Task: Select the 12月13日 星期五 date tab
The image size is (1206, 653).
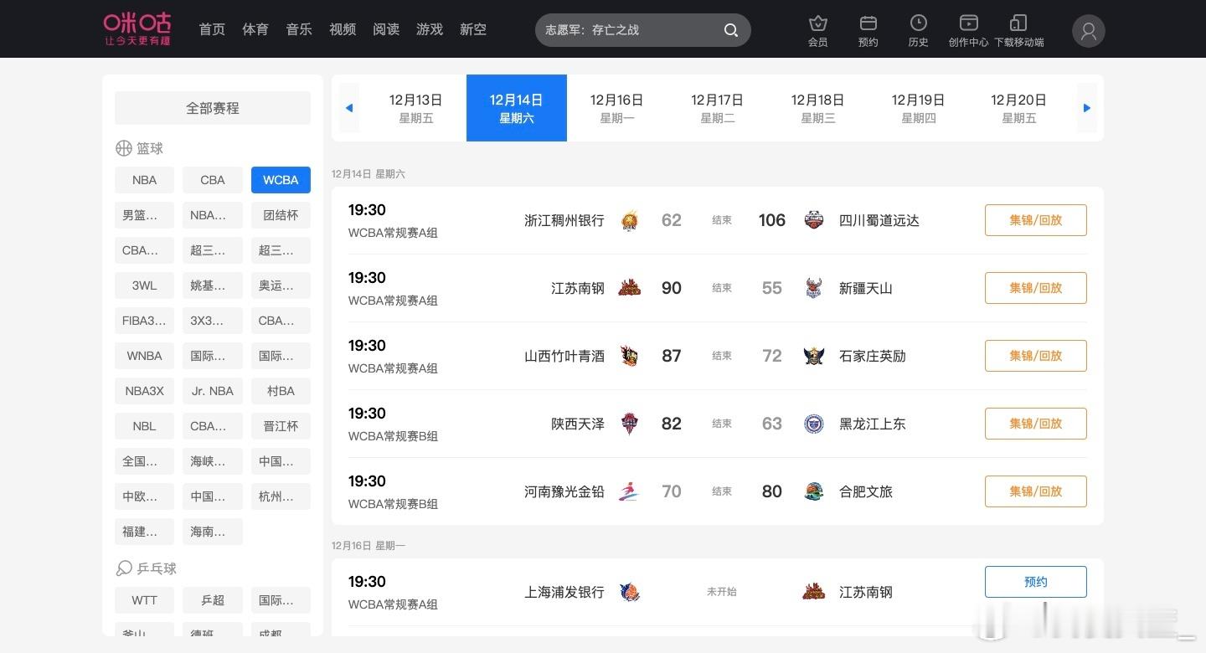Action: (416, 108)
